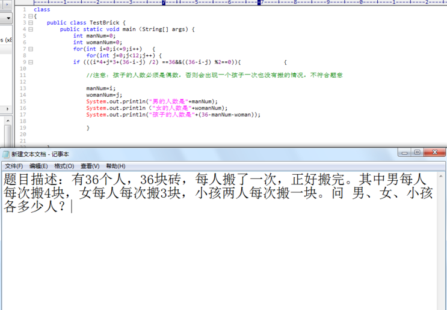Click the closing brace on line 19
This screenshot has height=310, width=447.
pos(88,128)
